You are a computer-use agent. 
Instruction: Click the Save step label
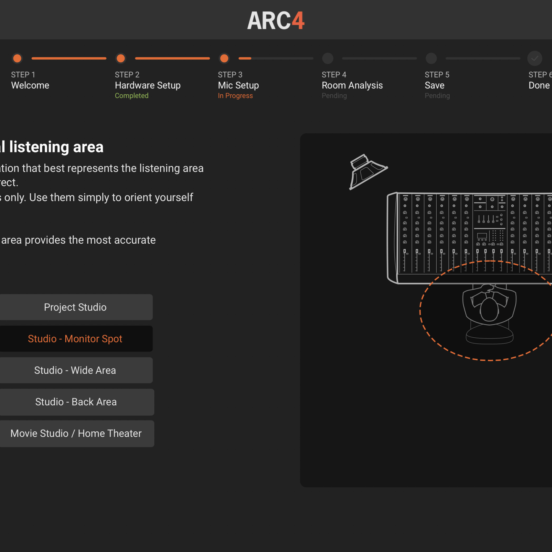[x=435, y=85]
